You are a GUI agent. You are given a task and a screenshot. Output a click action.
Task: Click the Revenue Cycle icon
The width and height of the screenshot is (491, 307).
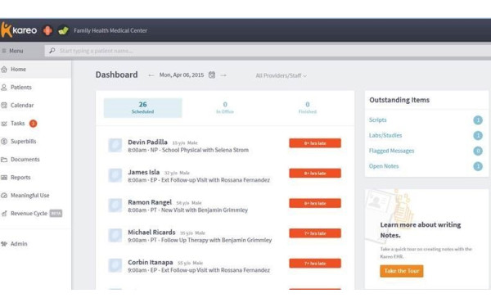(4, 214)
